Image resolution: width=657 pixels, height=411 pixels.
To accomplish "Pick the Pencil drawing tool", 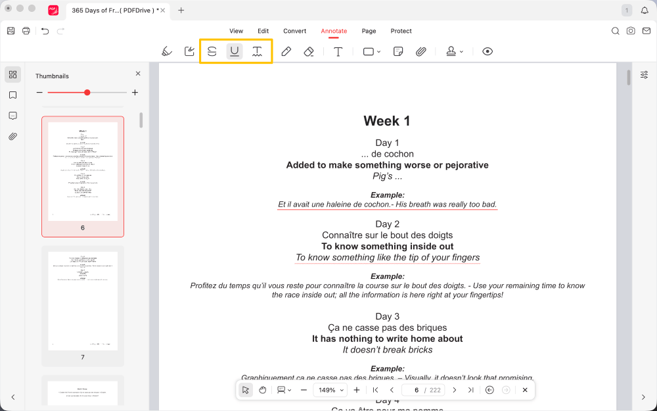I will pyautogui.click(x=286, y=51).
